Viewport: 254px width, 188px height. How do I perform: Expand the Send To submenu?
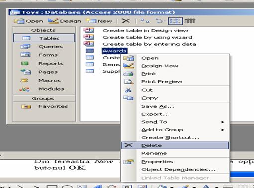[x=175, y=122]
